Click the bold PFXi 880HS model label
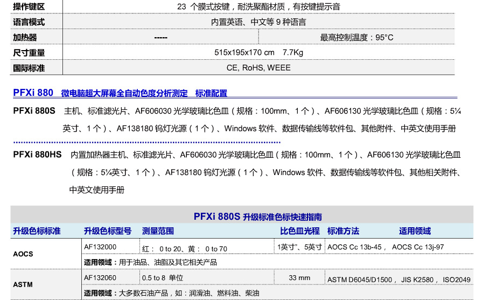The image size is (497, 300). 37,155
